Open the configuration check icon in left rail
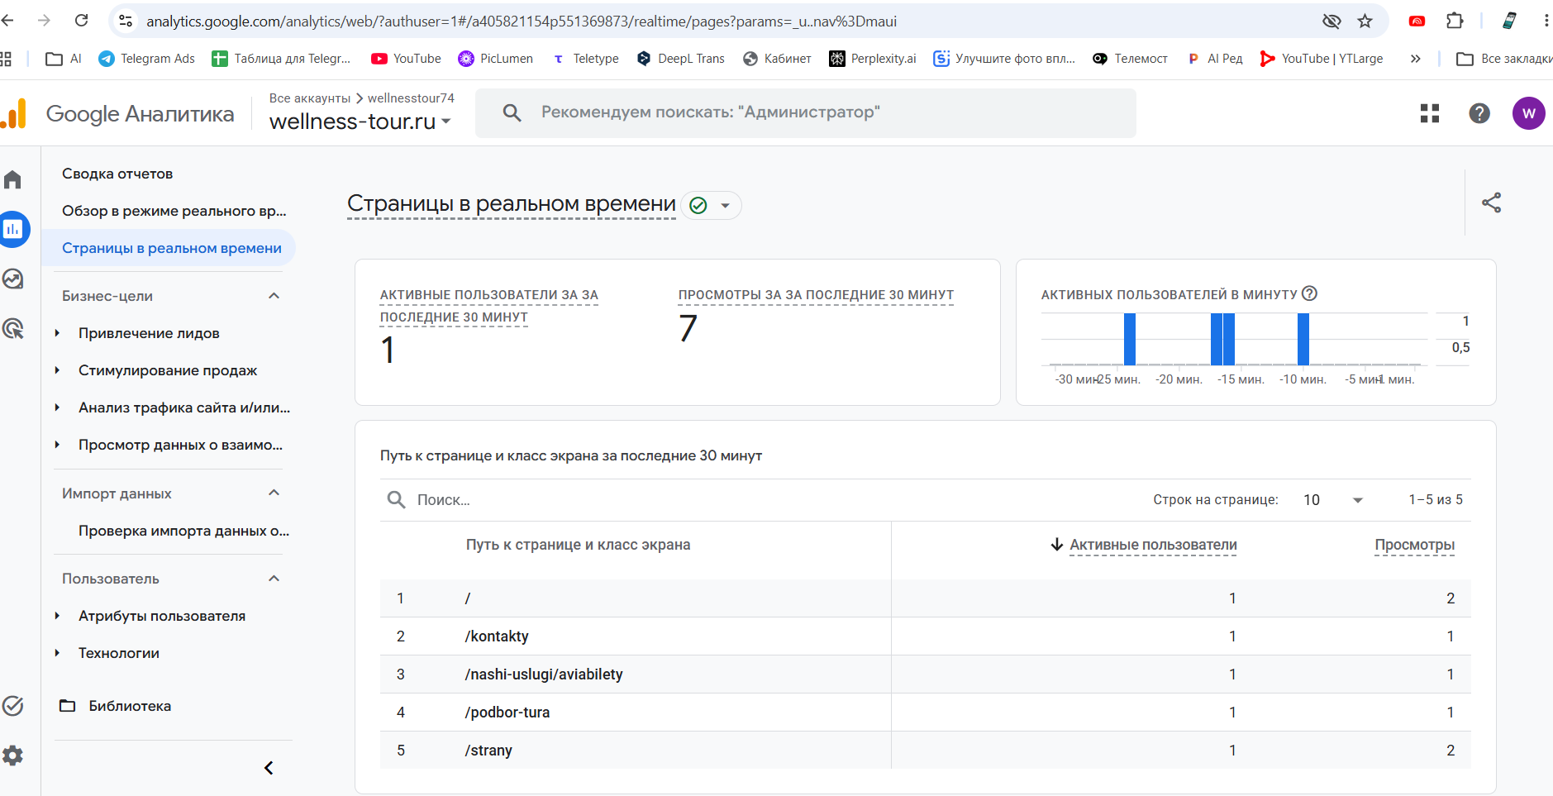The height and width of the screenshot is (796, 1553). pos(12,705)
